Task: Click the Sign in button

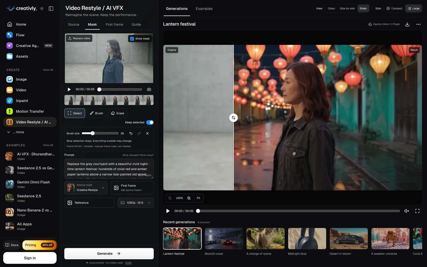Action: [x=30, y=258]
